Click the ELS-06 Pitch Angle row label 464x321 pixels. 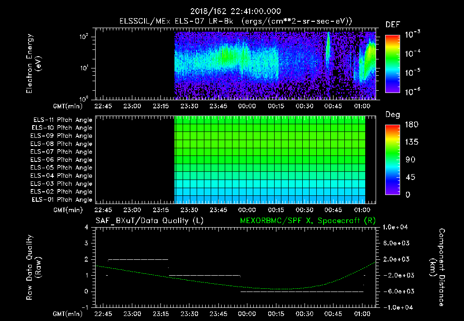61,160
